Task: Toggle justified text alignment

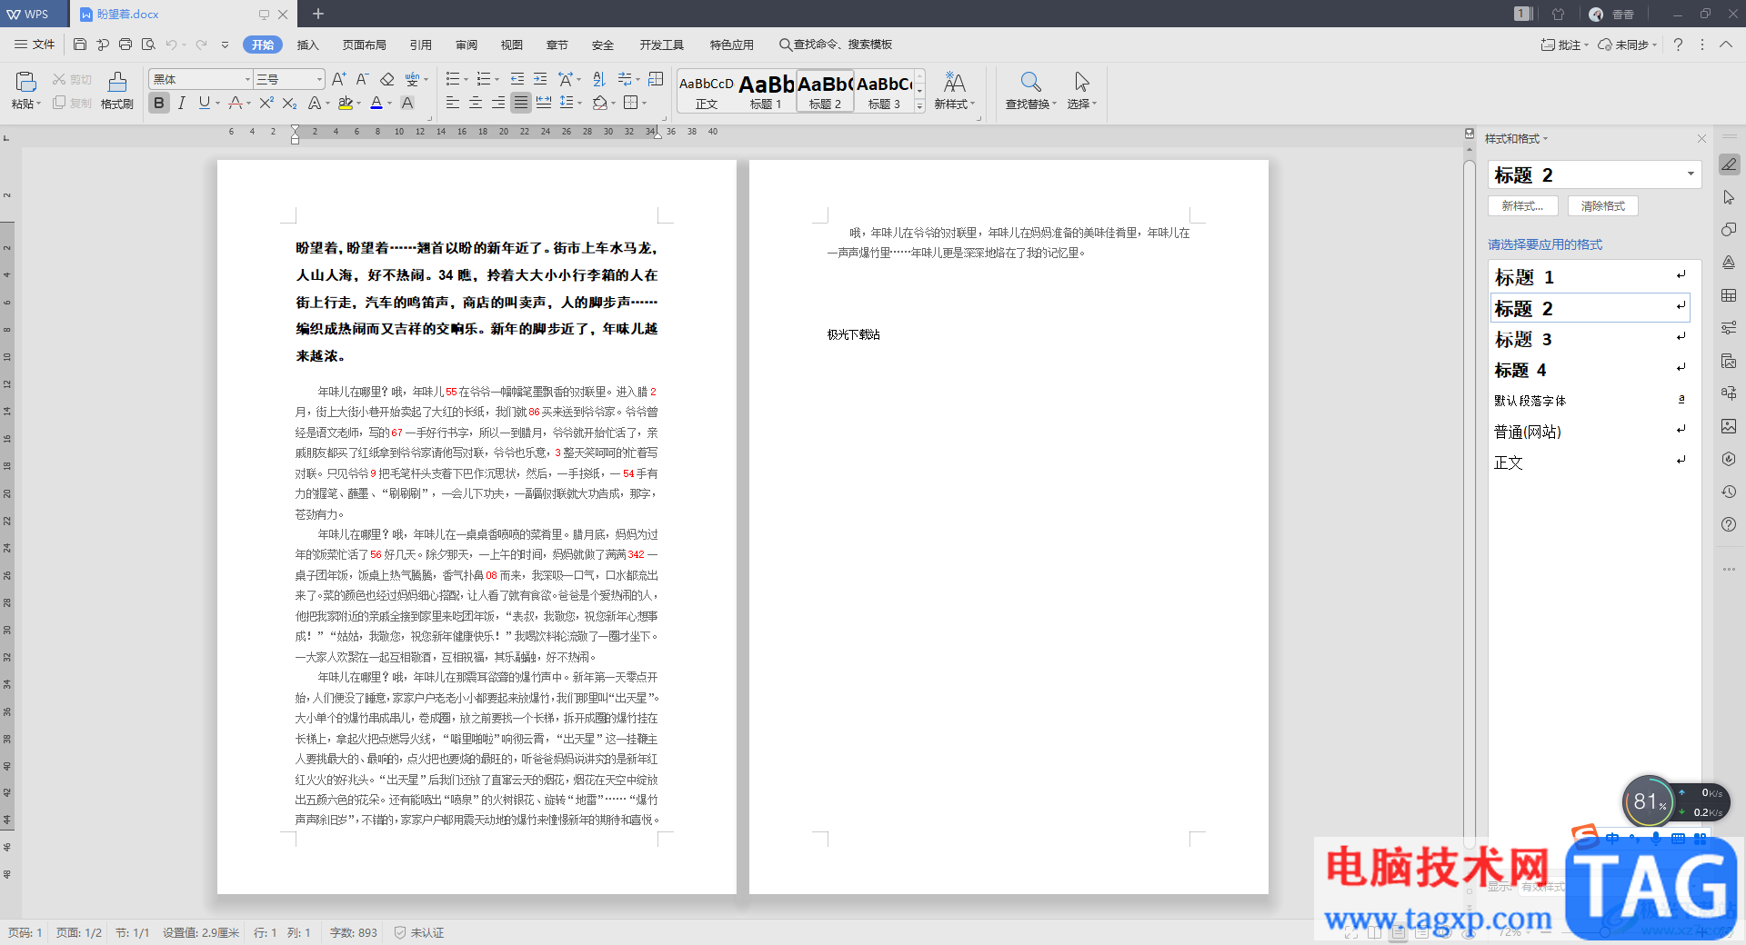Action: coord(520,104)
